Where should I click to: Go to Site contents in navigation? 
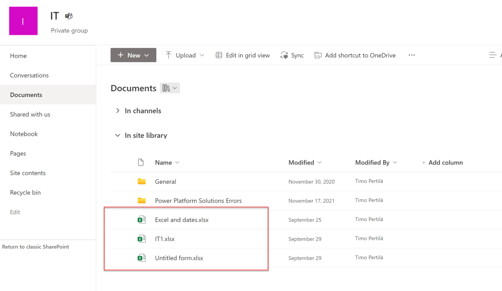27,173
